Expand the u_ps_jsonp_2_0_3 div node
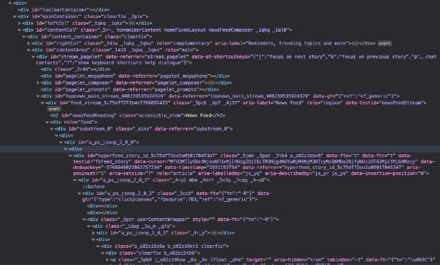This screenshot has height=265, width=440. click(93, 233)
